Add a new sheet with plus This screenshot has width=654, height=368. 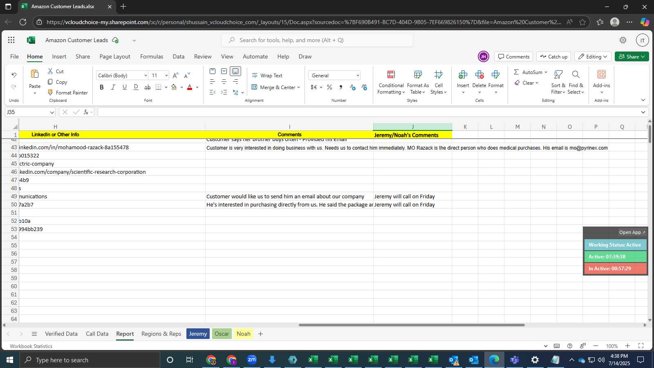pyautogui.click(x=260, y=334)
